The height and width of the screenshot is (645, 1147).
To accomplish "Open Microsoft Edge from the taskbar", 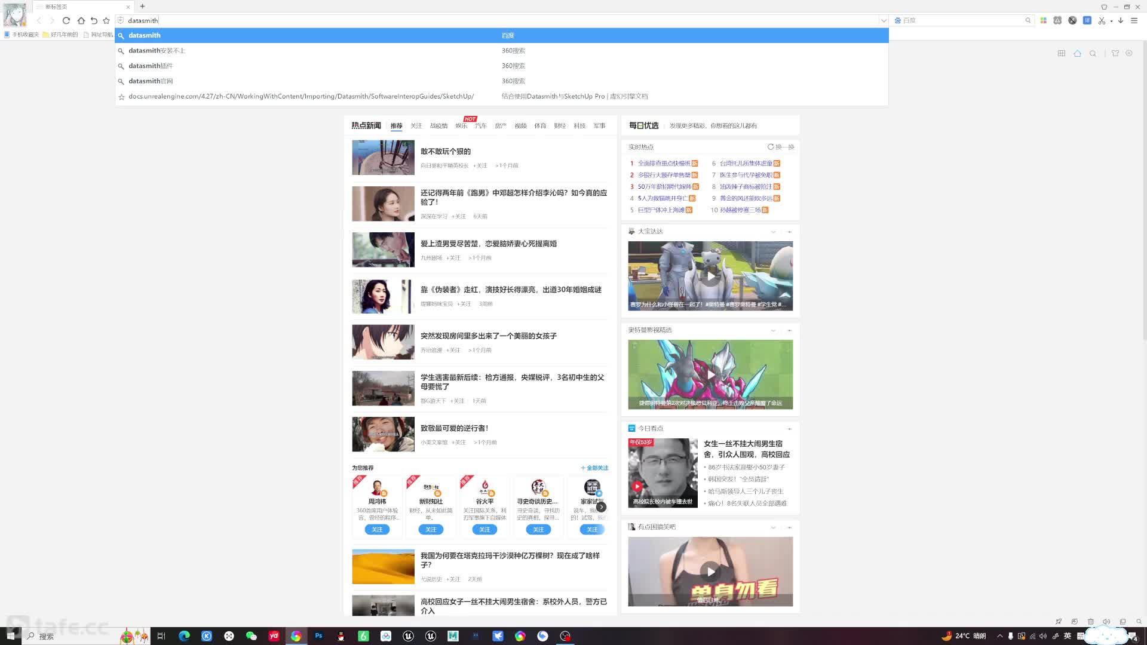I will [x=184, y=636].
